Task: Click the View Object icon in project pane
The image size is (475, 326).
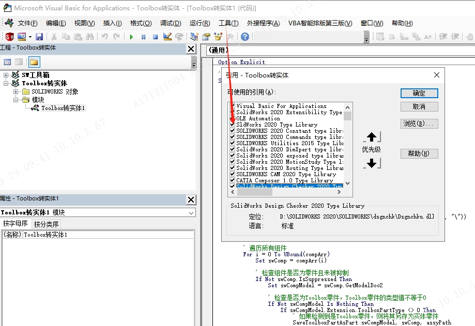Action: click(x=19, y=62)
